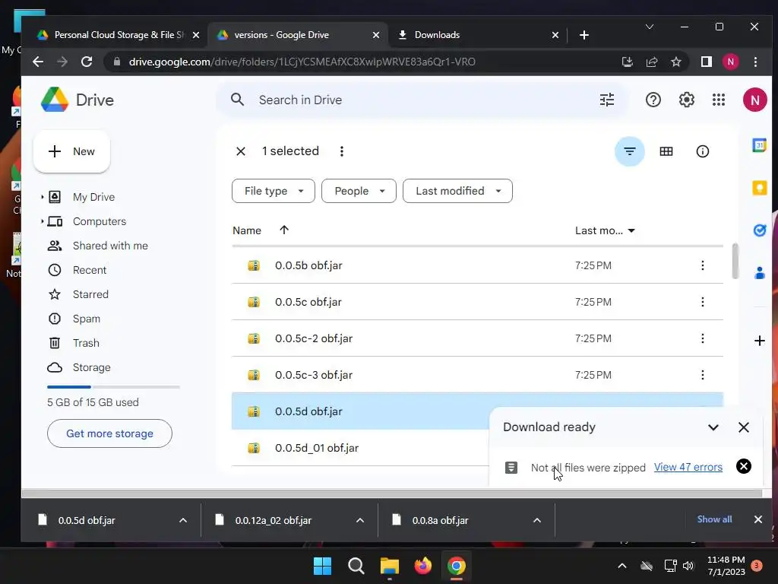This screenshot has height=584, width=778.
Task: Create new item with New button
Action: pyautogui.click(x=71, y=151)
